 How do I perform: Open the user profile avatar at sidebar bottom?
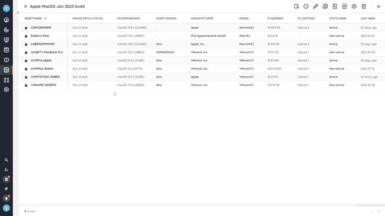(x=7, y=208)
